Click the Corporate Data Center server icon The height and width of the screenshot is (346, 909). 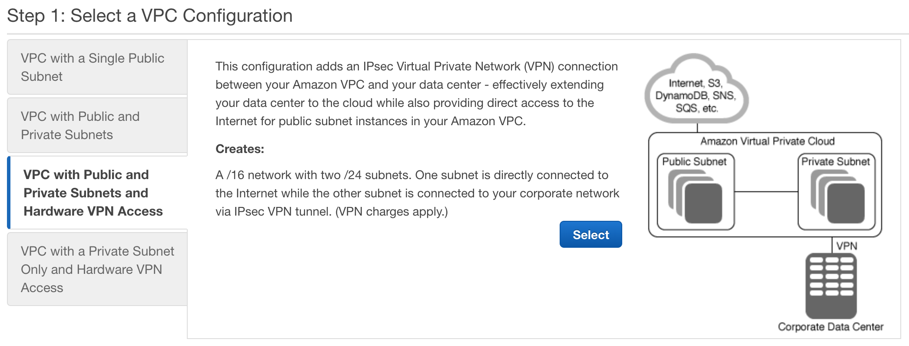coord(831,286)
